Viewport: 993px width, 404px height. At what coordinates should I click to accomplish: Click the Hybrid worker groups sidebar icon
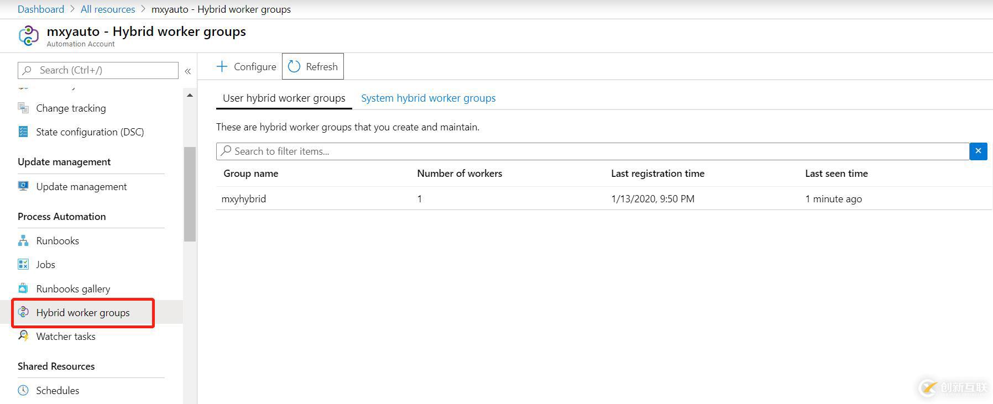point(23,312)
